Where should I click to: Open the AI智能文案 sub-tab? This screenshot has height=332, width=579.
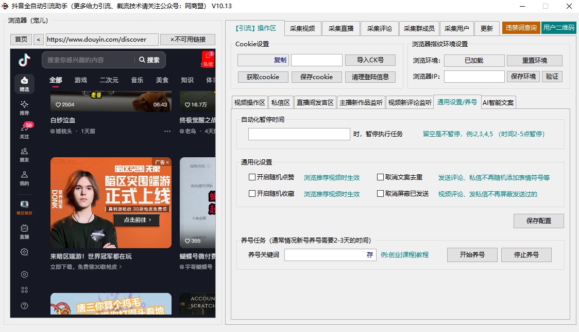click(498, 102)
